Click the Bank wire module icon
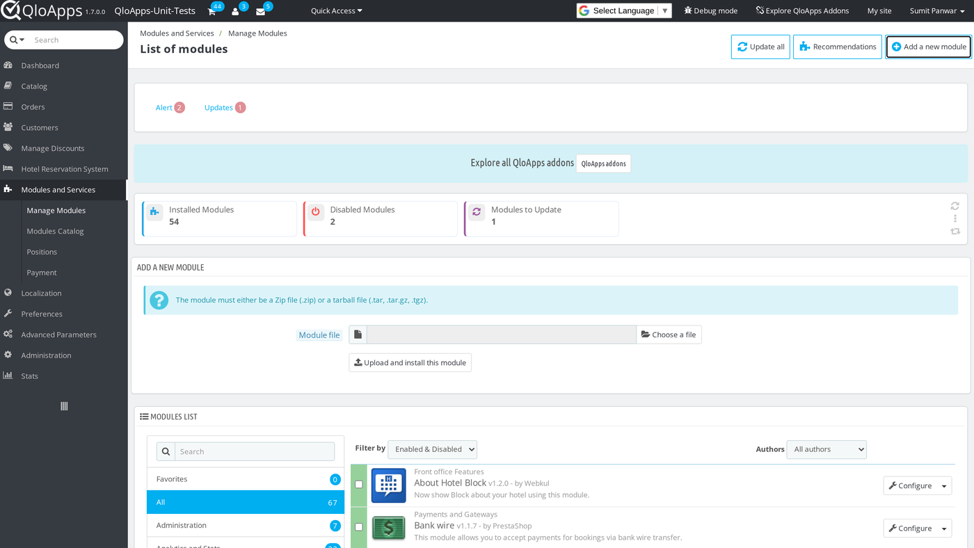 (389, 528)
